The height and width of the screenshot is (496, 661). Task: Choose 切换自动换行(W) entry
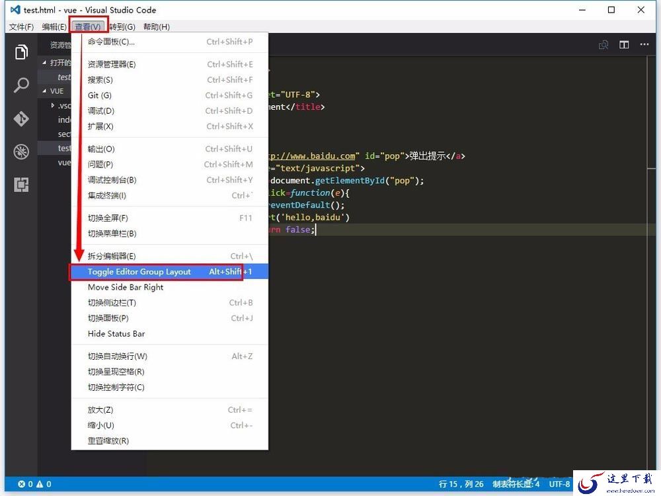(170, 356)
